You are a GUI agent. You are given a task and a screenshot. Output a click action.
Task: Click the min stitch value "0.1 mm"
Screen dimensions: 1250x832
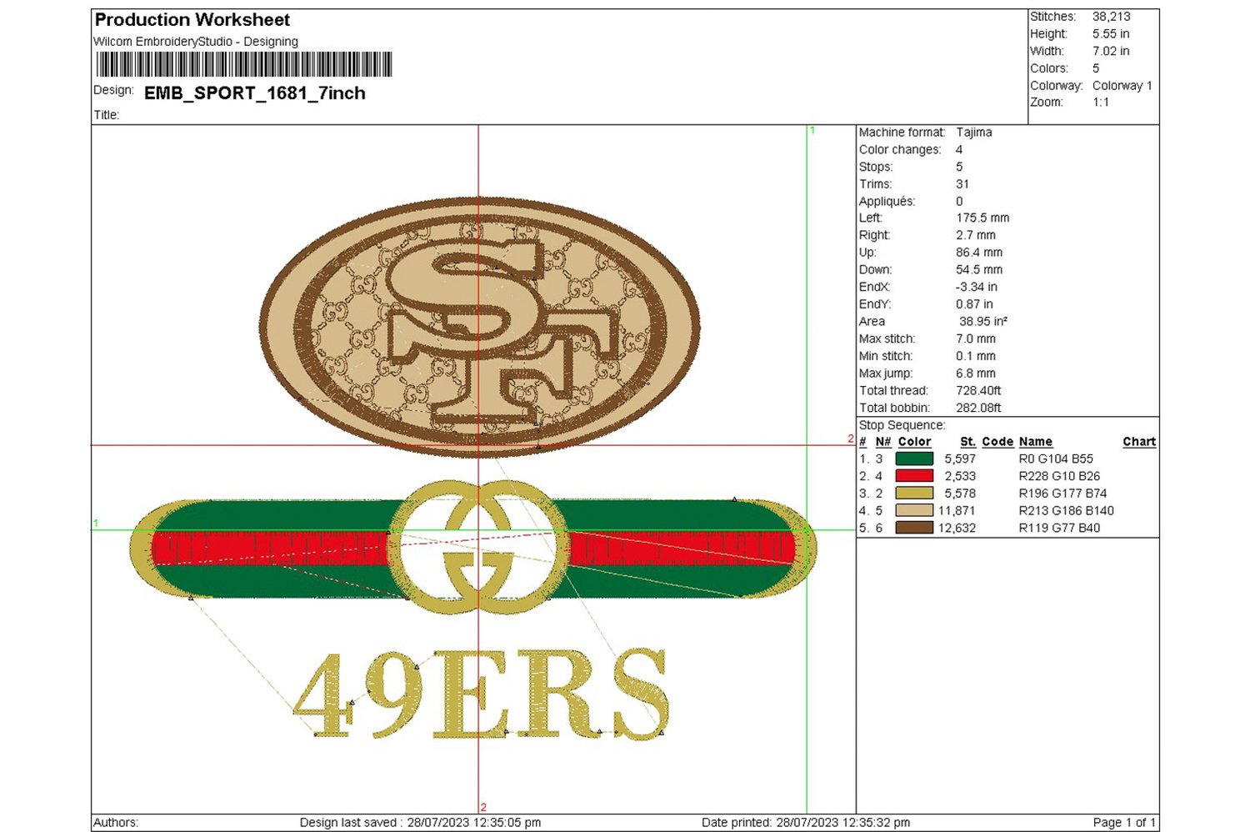976,356
